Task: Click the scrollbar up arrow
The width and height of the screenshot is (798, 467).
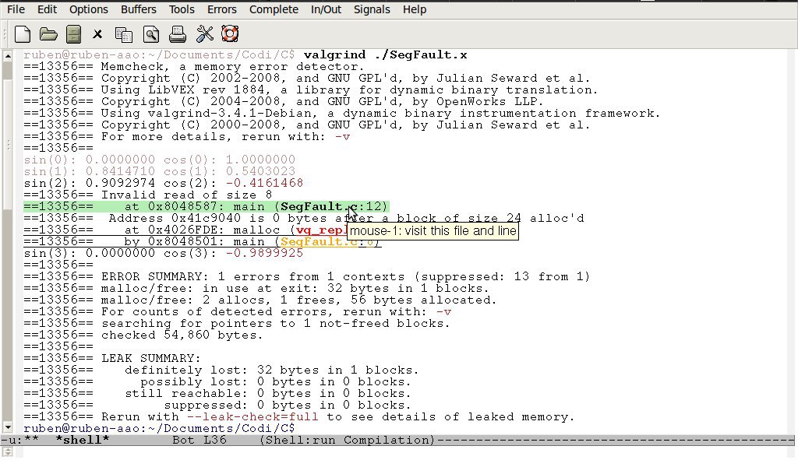Action: [x=8, y=56]
